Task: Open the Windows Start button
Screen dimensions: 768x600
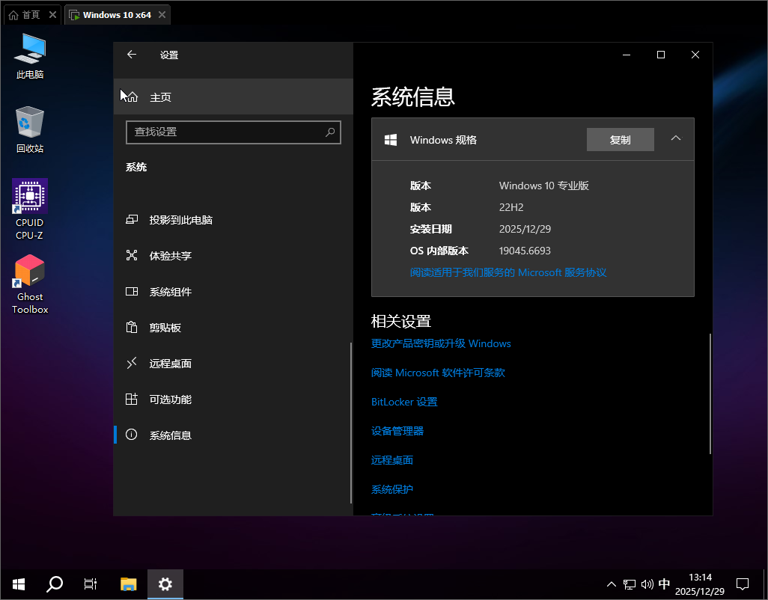Action: coord(19,584)
